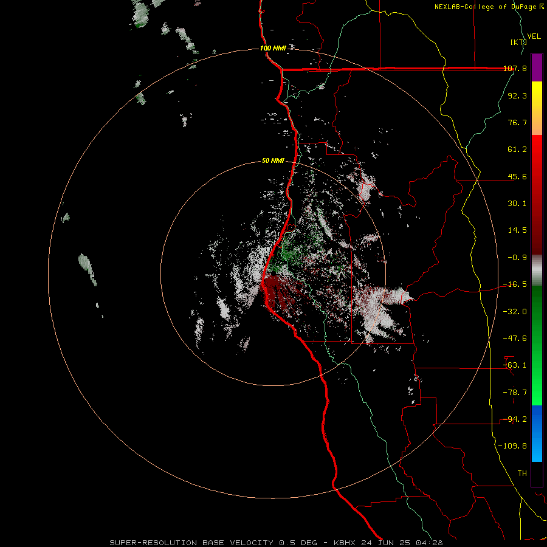Click the 61.2 scale value

coord(517,150)
